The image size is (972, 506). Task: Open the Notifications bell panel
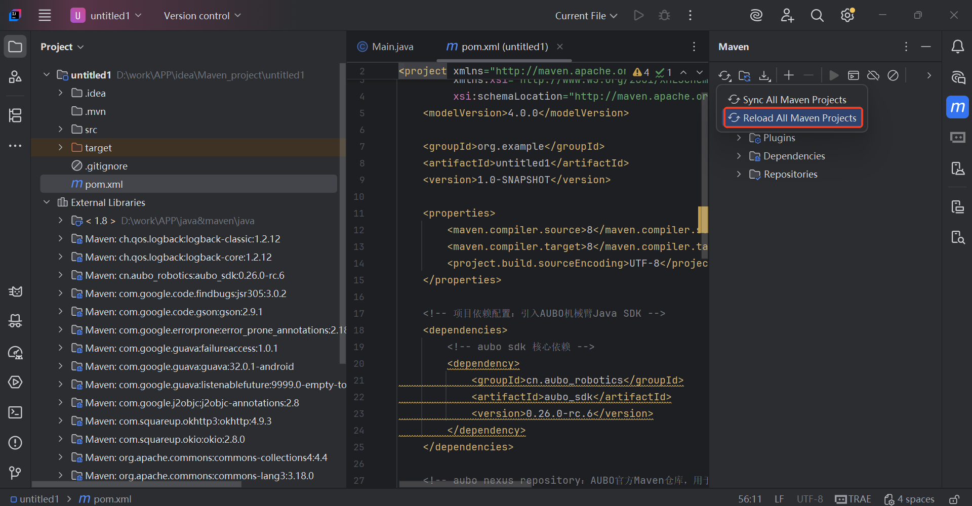click(x=957, y=46)
